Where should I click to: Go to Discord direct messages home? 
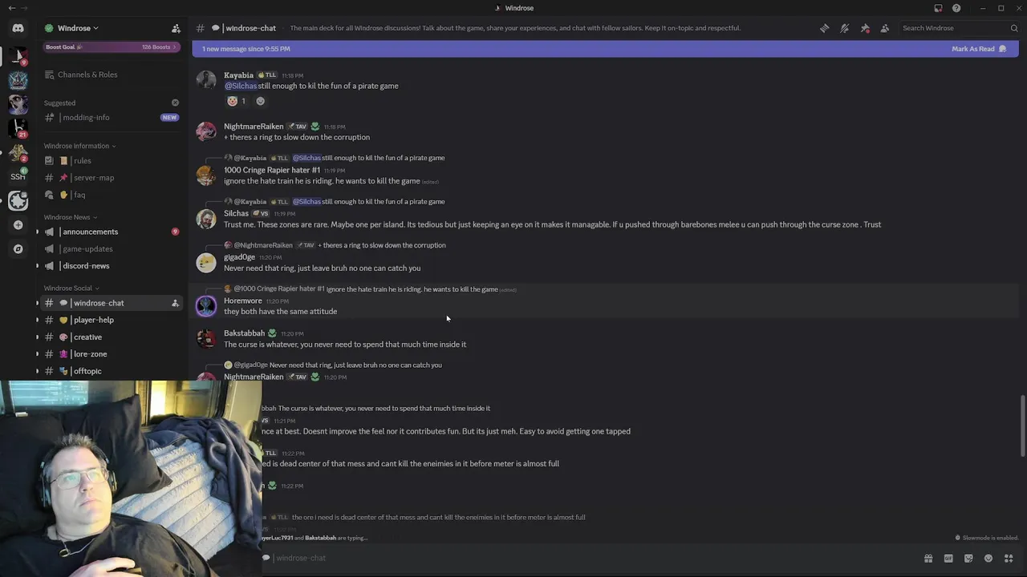click(18, 28)
